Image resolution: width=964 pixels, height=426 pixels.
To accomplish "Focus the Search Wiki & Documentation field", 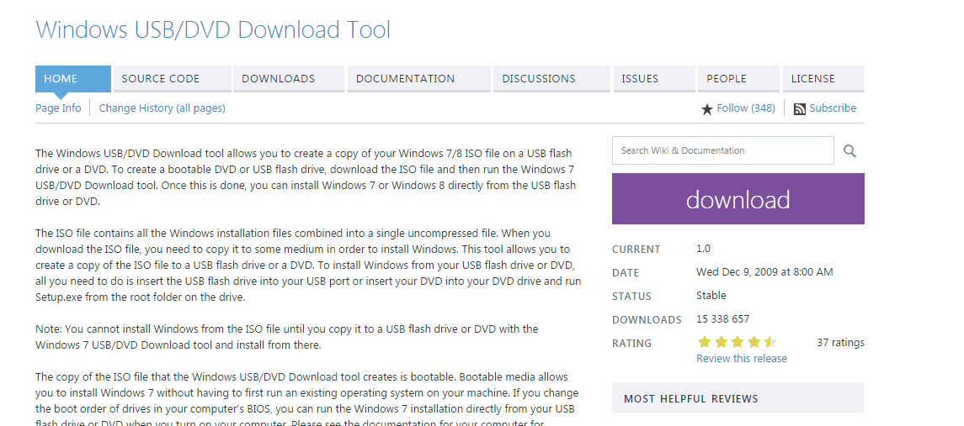I will (x=723, y=150).
